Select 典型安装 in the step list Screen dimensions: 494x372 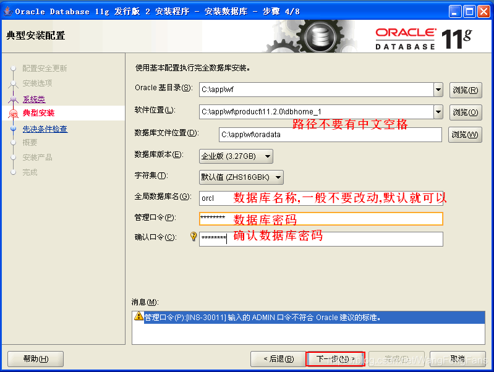[x=38, y=113]
